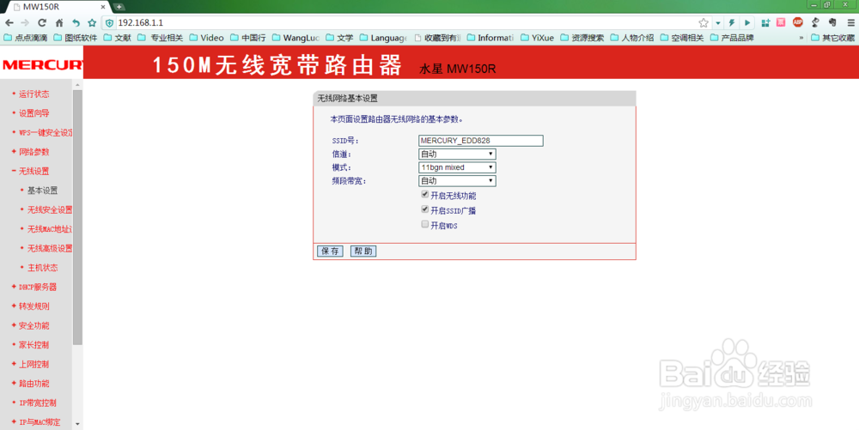Click the lightning bolt speed-mode icon
The image size is (859, 430).
coord(731,23)
